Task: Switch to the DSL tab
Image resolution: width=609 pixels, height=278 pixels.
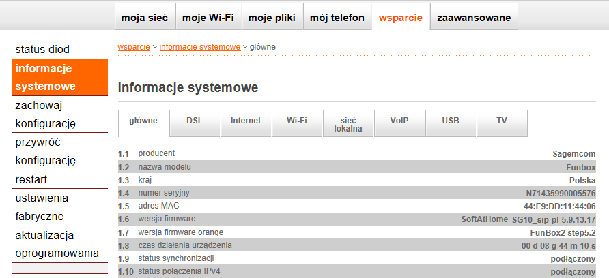Action: (x=195, y=121)
